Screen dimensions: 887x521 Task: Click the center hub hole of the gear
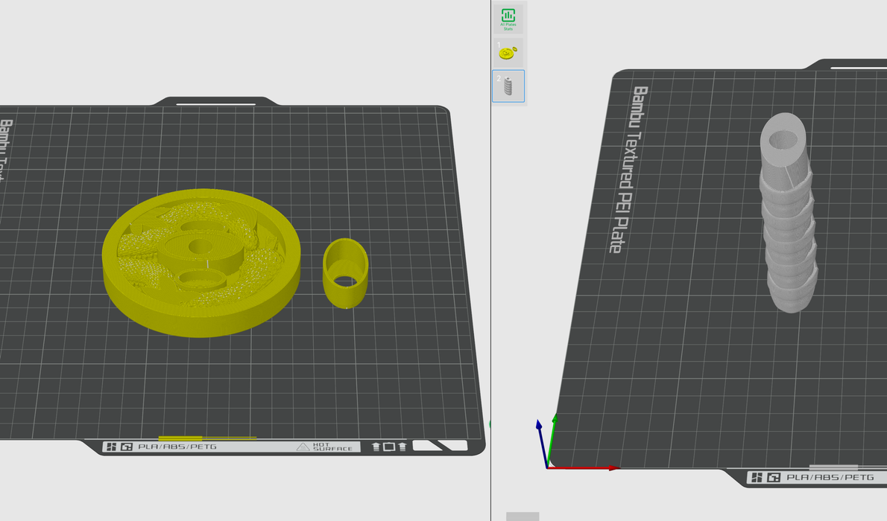pos(200,246)
